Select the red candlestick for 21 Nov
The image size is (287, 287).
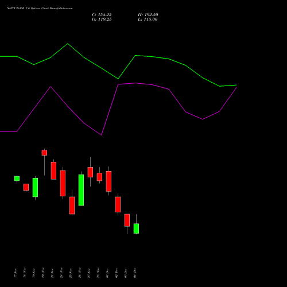tap(53, 170)
